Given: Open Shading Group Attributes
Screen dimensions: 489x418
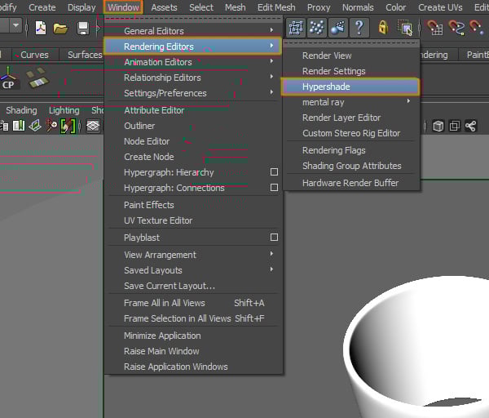Looking at the screenshot, I should pyautogui.click(x=352, y=166).
